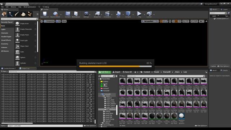Click the Import button

[116, 72]
